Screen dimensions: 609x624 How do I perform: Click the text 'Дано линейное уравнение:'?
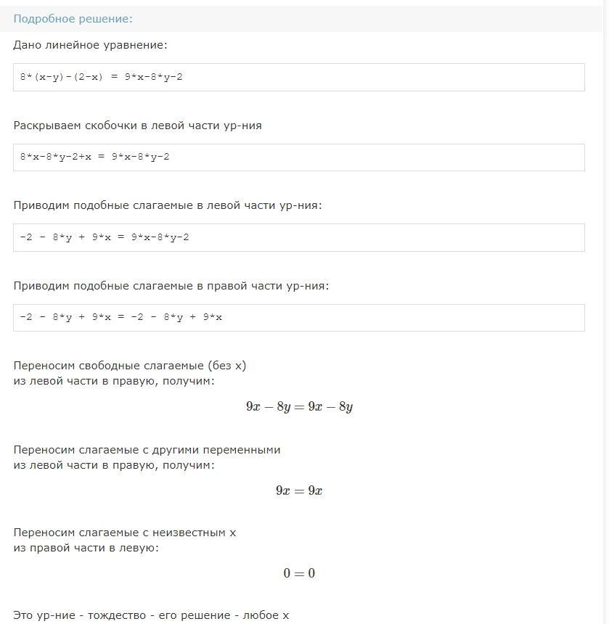pyautogui.click(x=90, y=45)
